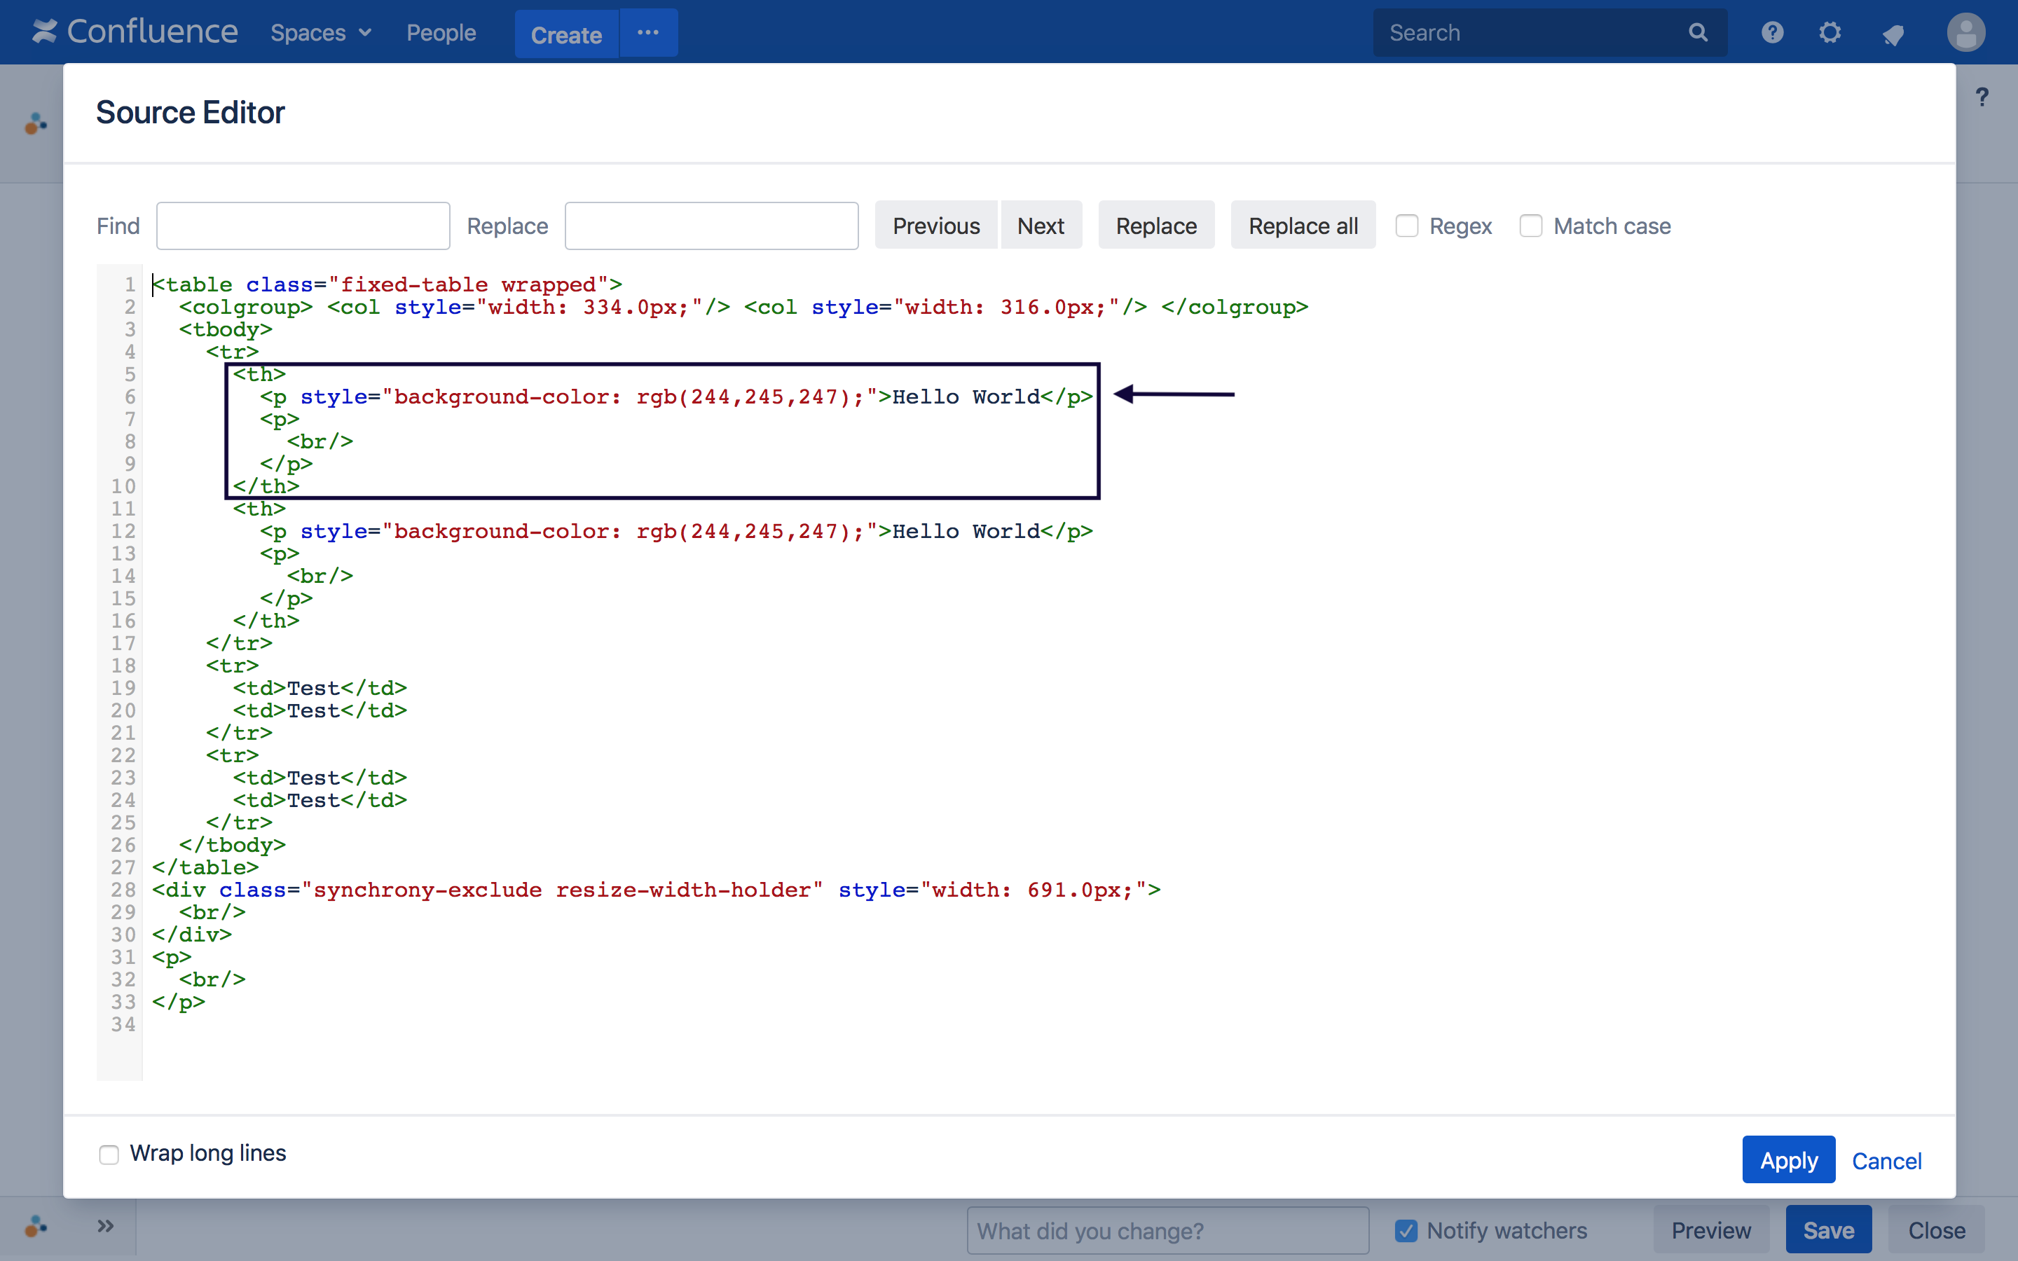The image size is (2018, 1261).
Task: Open the ellipsis menu next to Create
Action: (649, 32)
